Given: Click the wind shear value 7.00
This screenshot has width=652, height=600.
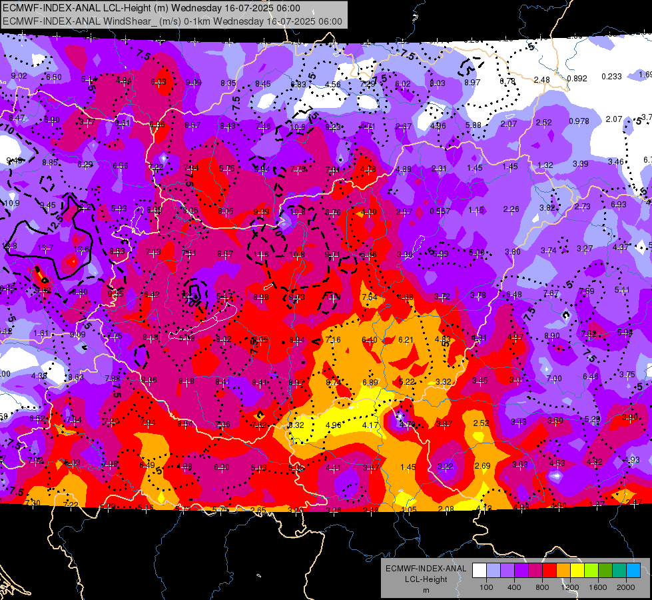Looking at the screenshot, I should [x=554, y=379].
